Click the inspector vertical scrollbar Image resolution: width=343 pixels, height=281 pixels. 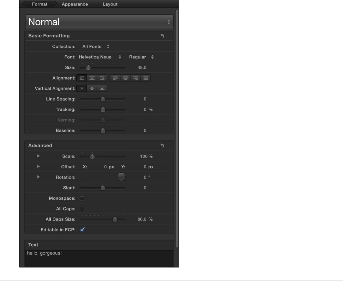coord(177,128)
